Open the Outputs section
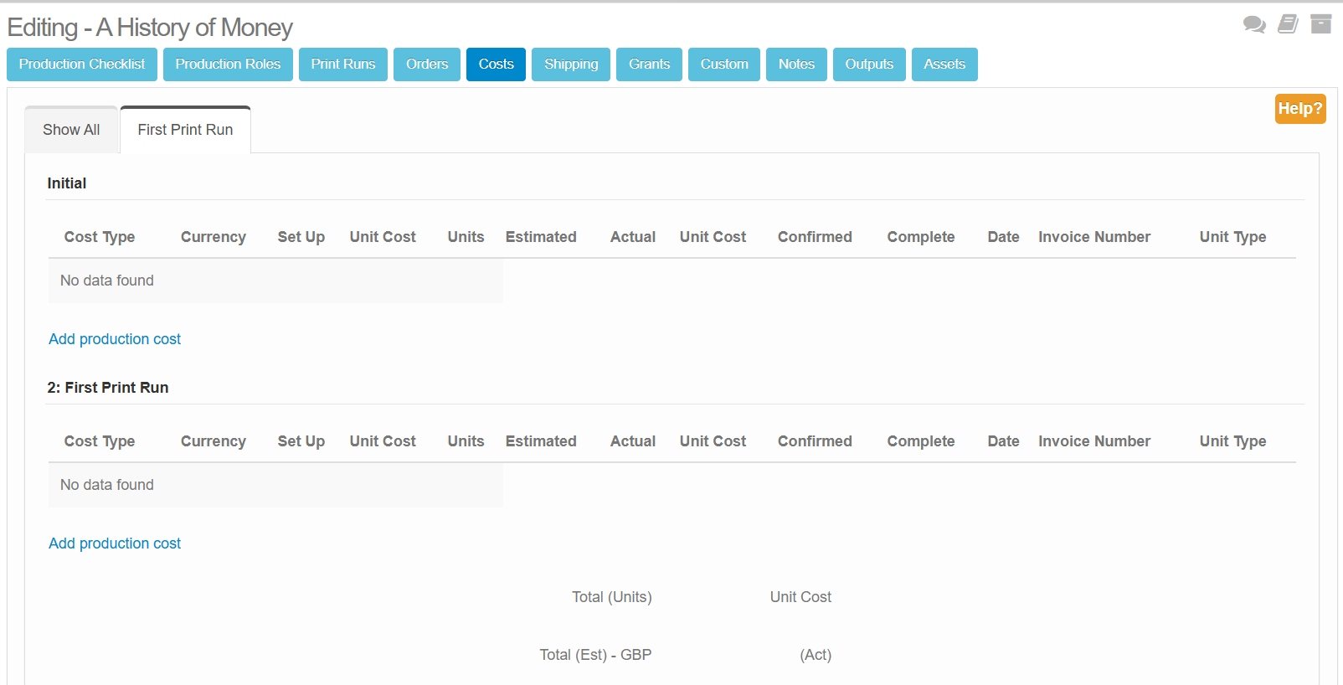Image resolution: width=1343 pixels, height=685 pixels. pos(869,64)
